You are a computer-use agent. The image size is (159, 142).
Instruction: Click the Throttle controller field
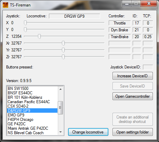click(x=120, y=23)
